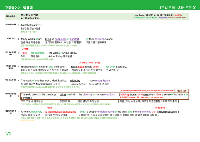Click the red annotation "수동태"
The height and width of the screenshot is (142, 200).
(x=50, y=108)
